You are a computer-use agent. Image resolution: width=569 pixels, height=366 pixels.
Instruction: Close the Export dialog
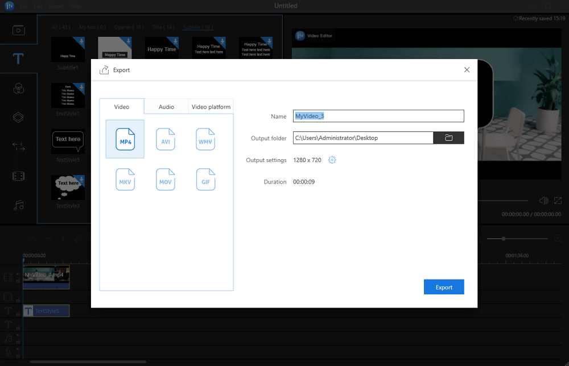(x=467, y=70)
